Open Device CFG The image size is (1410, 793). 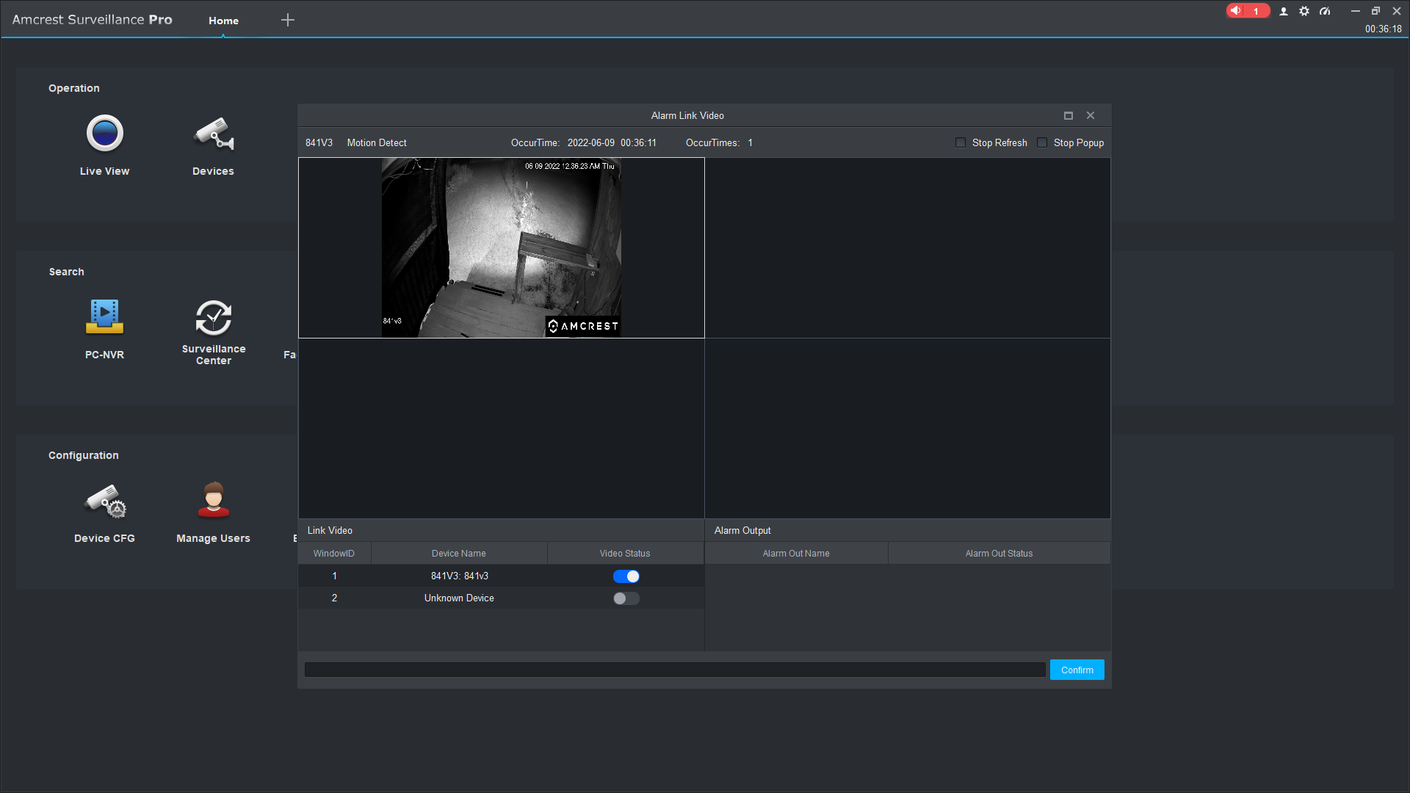point(104,513)
